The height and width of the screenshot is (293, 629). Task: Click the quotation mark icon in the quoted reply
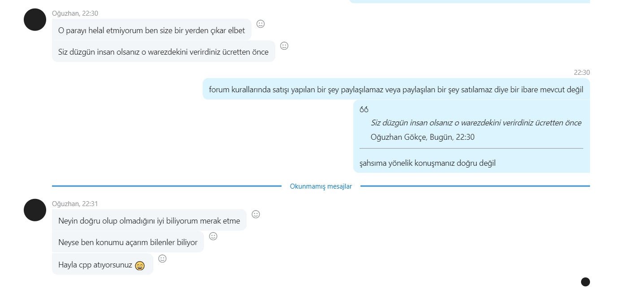point(364,110)
